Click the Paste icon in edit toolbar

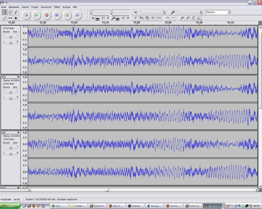coord(147,18)
